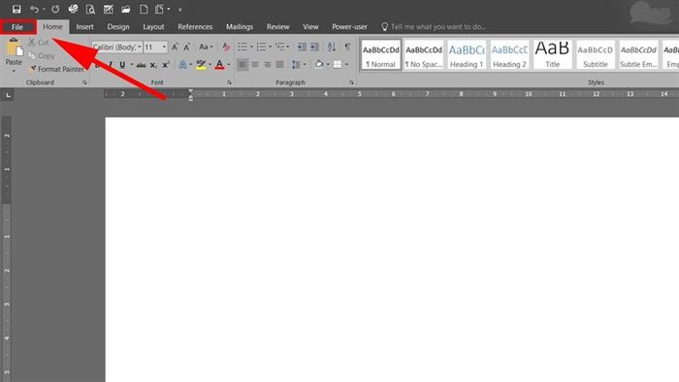Open the Paragraph dialog launcher

point(351,82)
